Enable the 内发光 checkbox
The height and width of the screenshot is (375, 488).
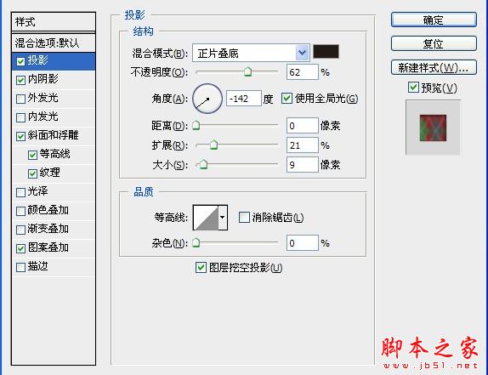tap(21, 117)
